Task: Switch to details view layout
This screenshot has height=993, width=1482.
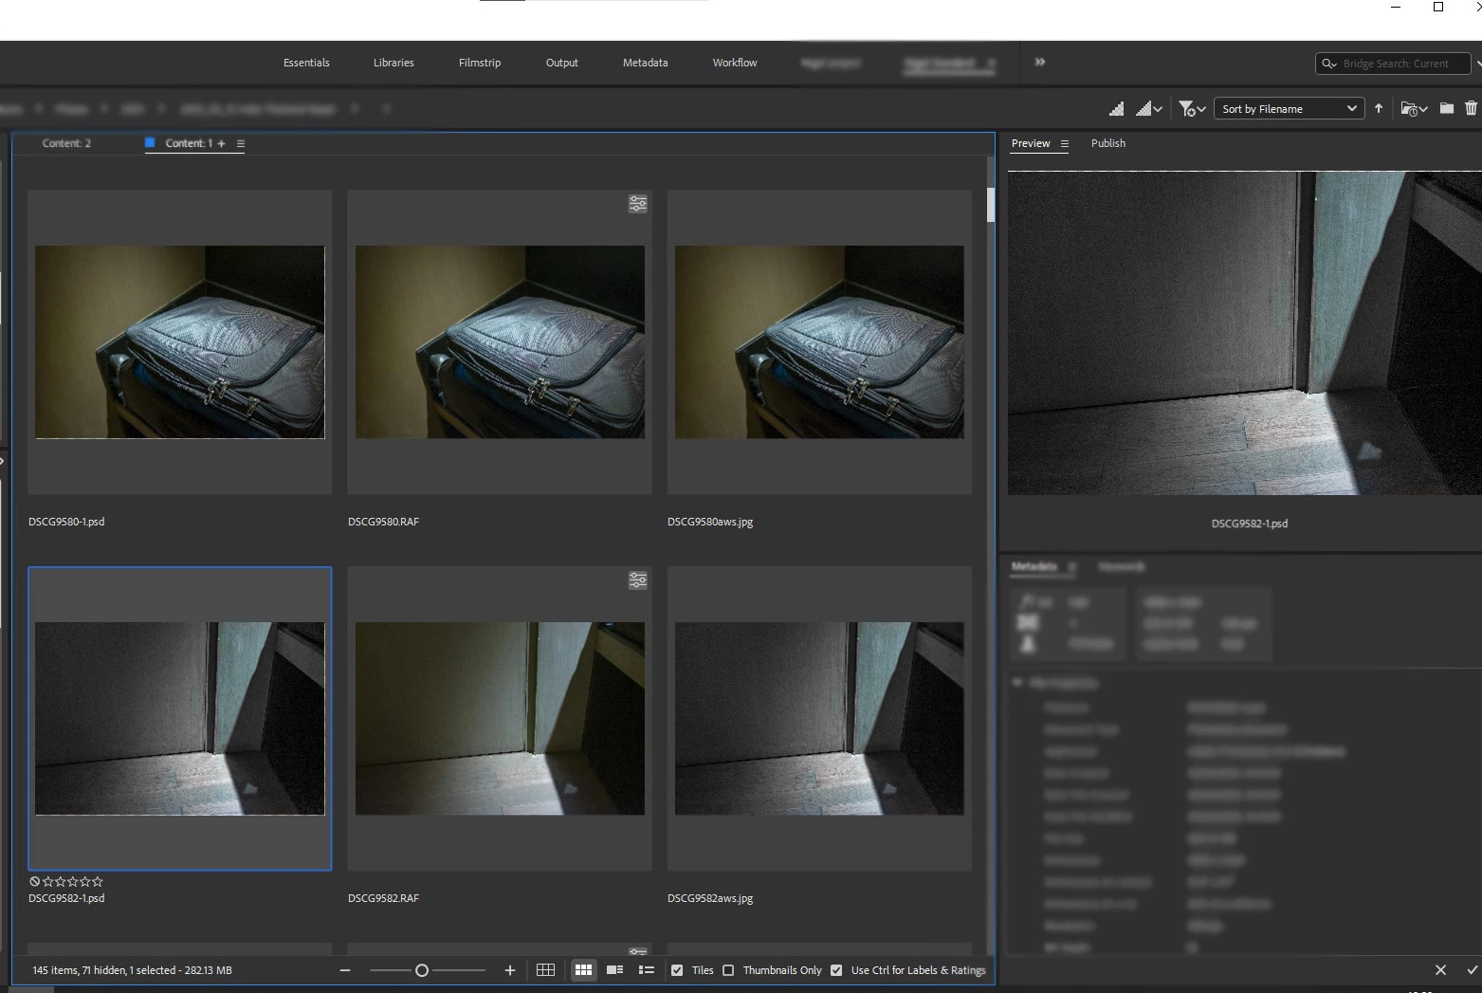Action: (614, 970)
